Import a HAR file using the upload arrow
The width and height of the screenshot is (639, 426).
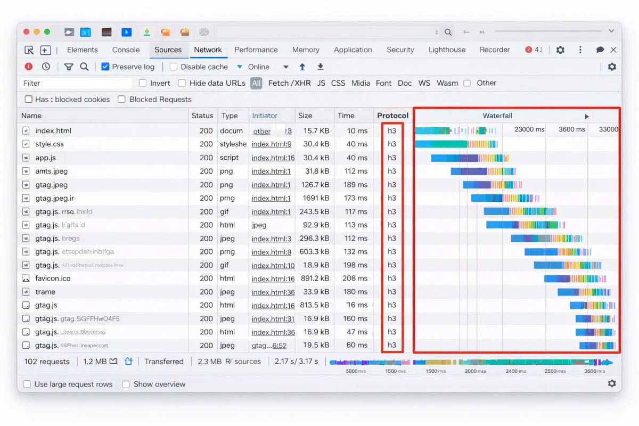(303, 67)
